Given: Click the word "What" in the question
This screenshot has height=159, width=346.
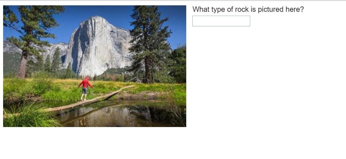Looking at the screenshot, I should click(201, 9).
